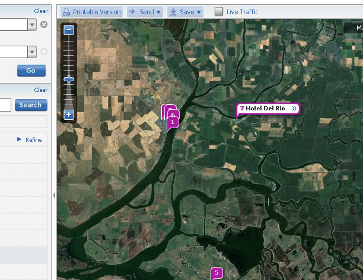
Task: Collapse the left side panel handle
Action: pos(54,195)
